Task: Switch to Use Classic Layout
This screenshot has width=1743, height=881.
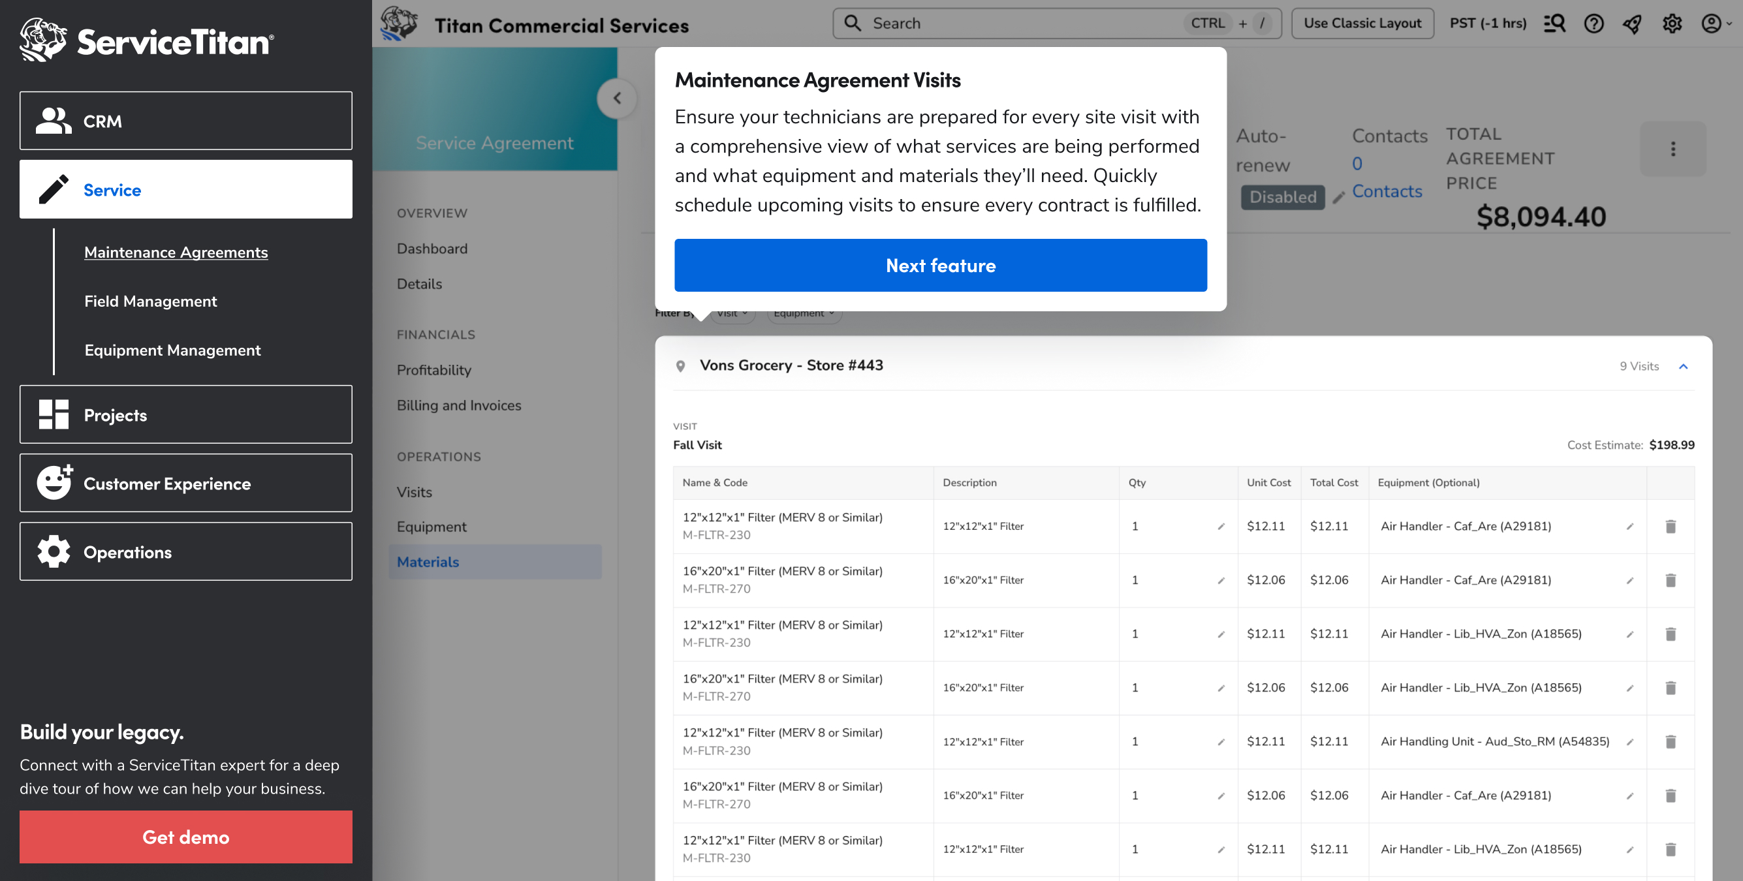Action: 1362,23
